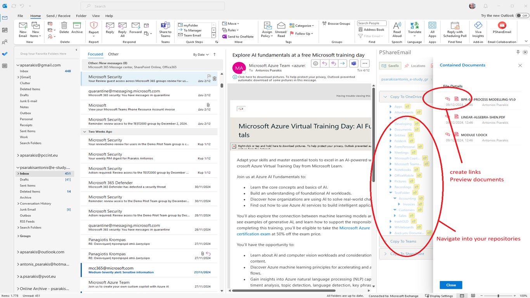The image size is (530, 298).
Task: Open Rules dropdown
Action: [231, 30]
